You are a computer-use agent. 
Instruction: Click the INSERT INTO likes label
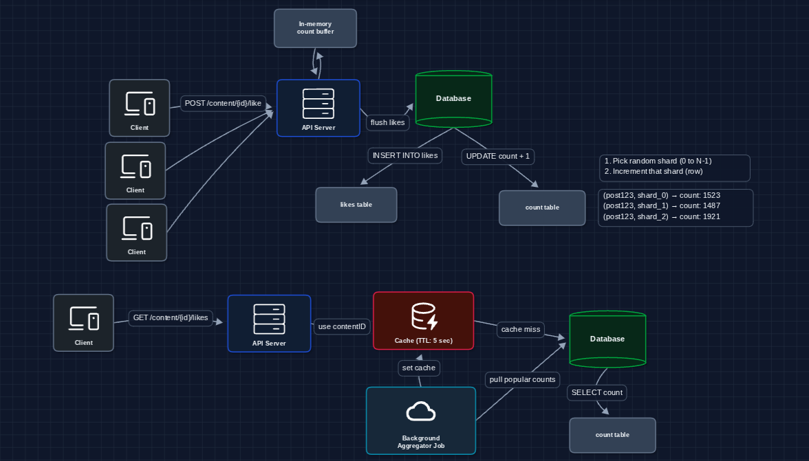click(x=405, y=156)
